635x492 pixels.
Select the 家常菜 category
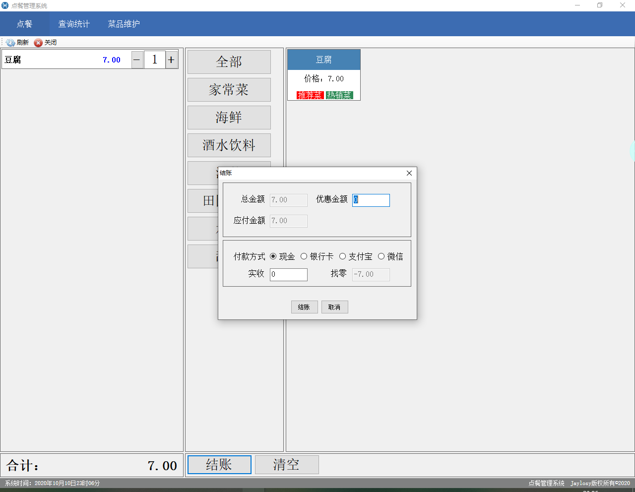click(x=229, y=90)
